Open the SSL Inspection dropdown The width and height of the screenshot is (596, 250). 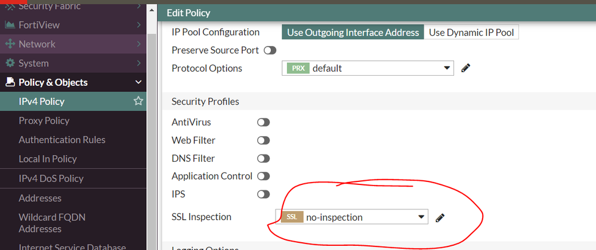(352, 217)
